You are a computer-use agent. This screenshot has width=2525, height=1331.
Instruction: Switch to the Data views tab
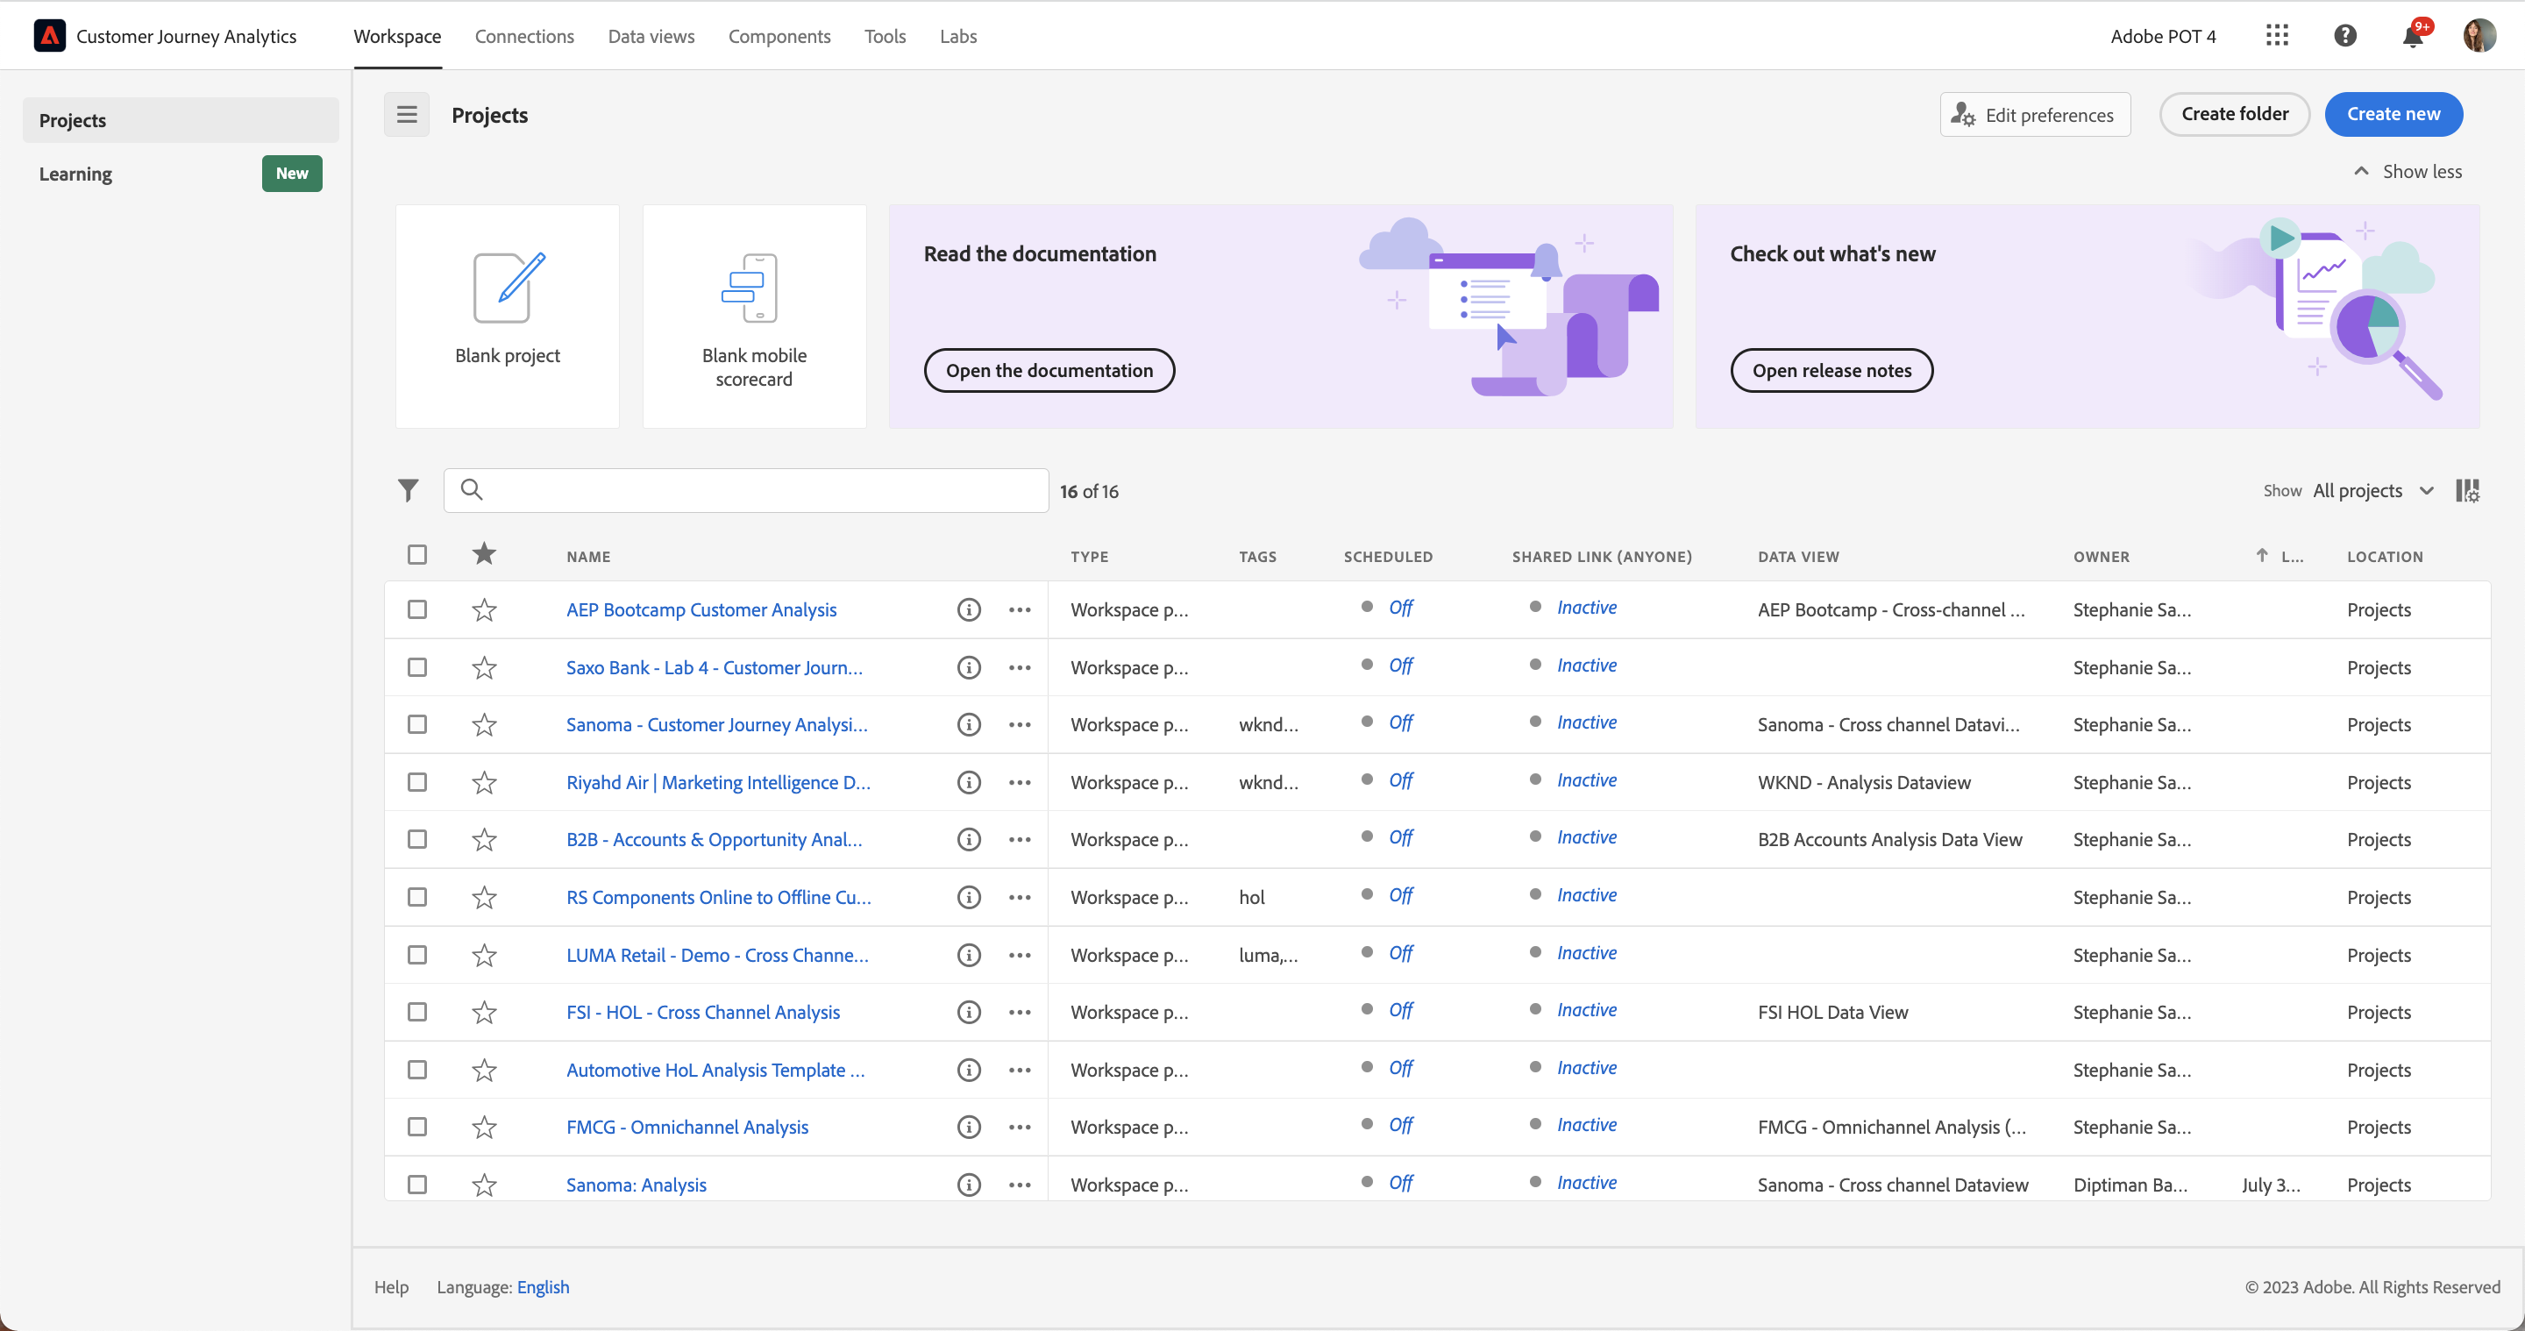(651, 36)
